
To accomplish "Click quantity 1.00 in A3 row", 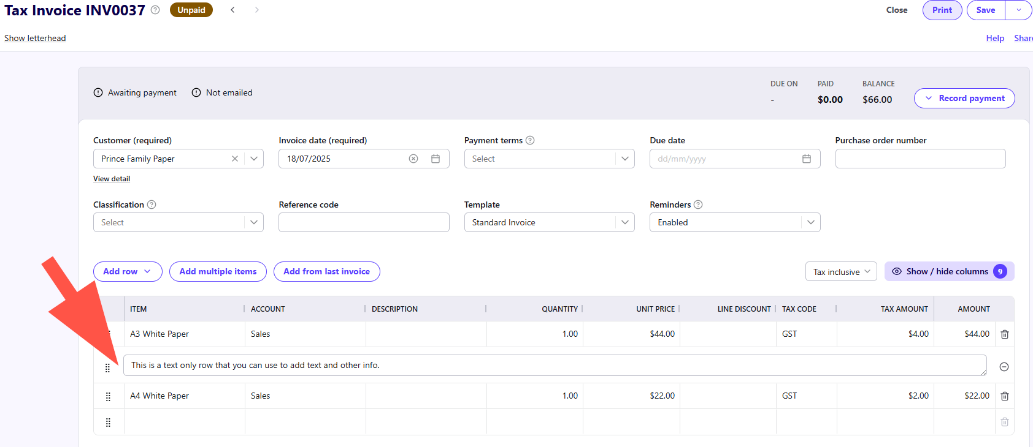I will (535, 334).
